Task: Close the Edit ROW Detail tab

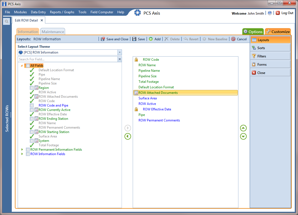Action: (42, 20)
